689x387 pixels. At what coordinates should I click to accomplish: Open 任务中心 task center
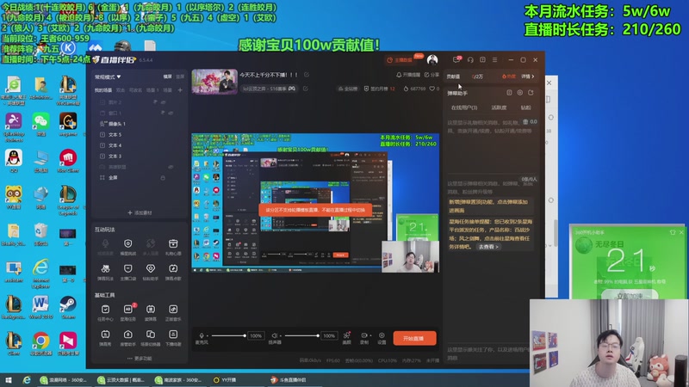point(105,312)
